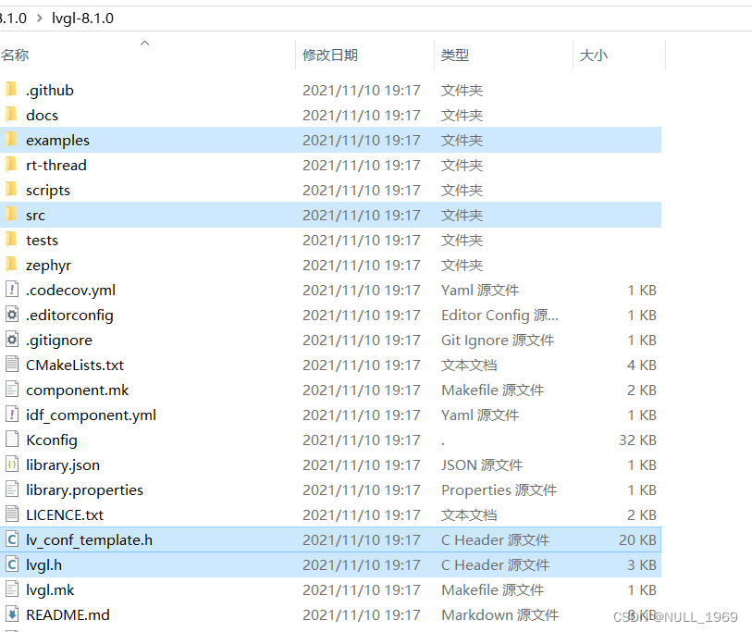The height and width of the screenshot is (632, 752).
Task: Click the docs folder icon
Action: [11, 115]
